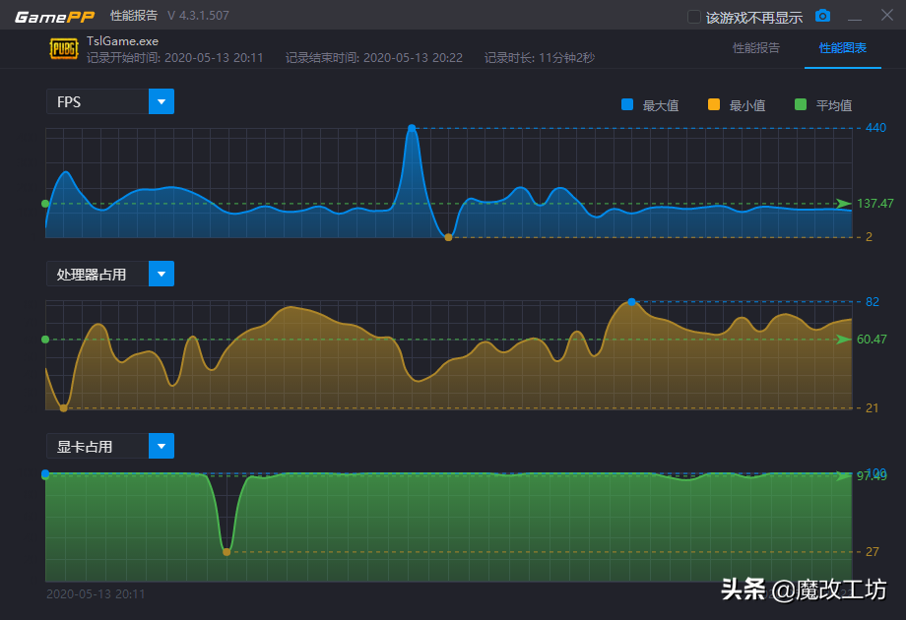Click the PUBG game icon
906x620 pixels.
pos(63,48)
